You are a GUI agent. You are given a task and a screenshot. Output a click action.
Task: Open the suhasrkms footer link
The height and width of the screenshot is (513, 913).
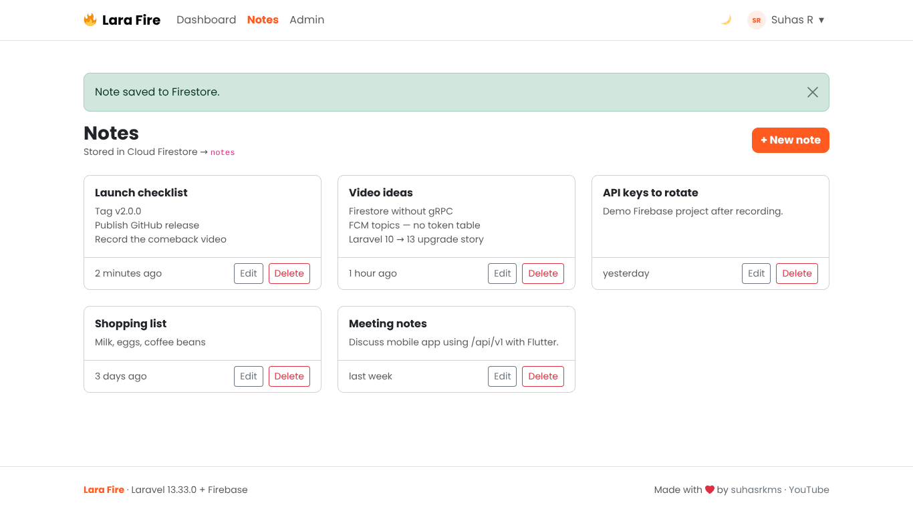[756, 490]
